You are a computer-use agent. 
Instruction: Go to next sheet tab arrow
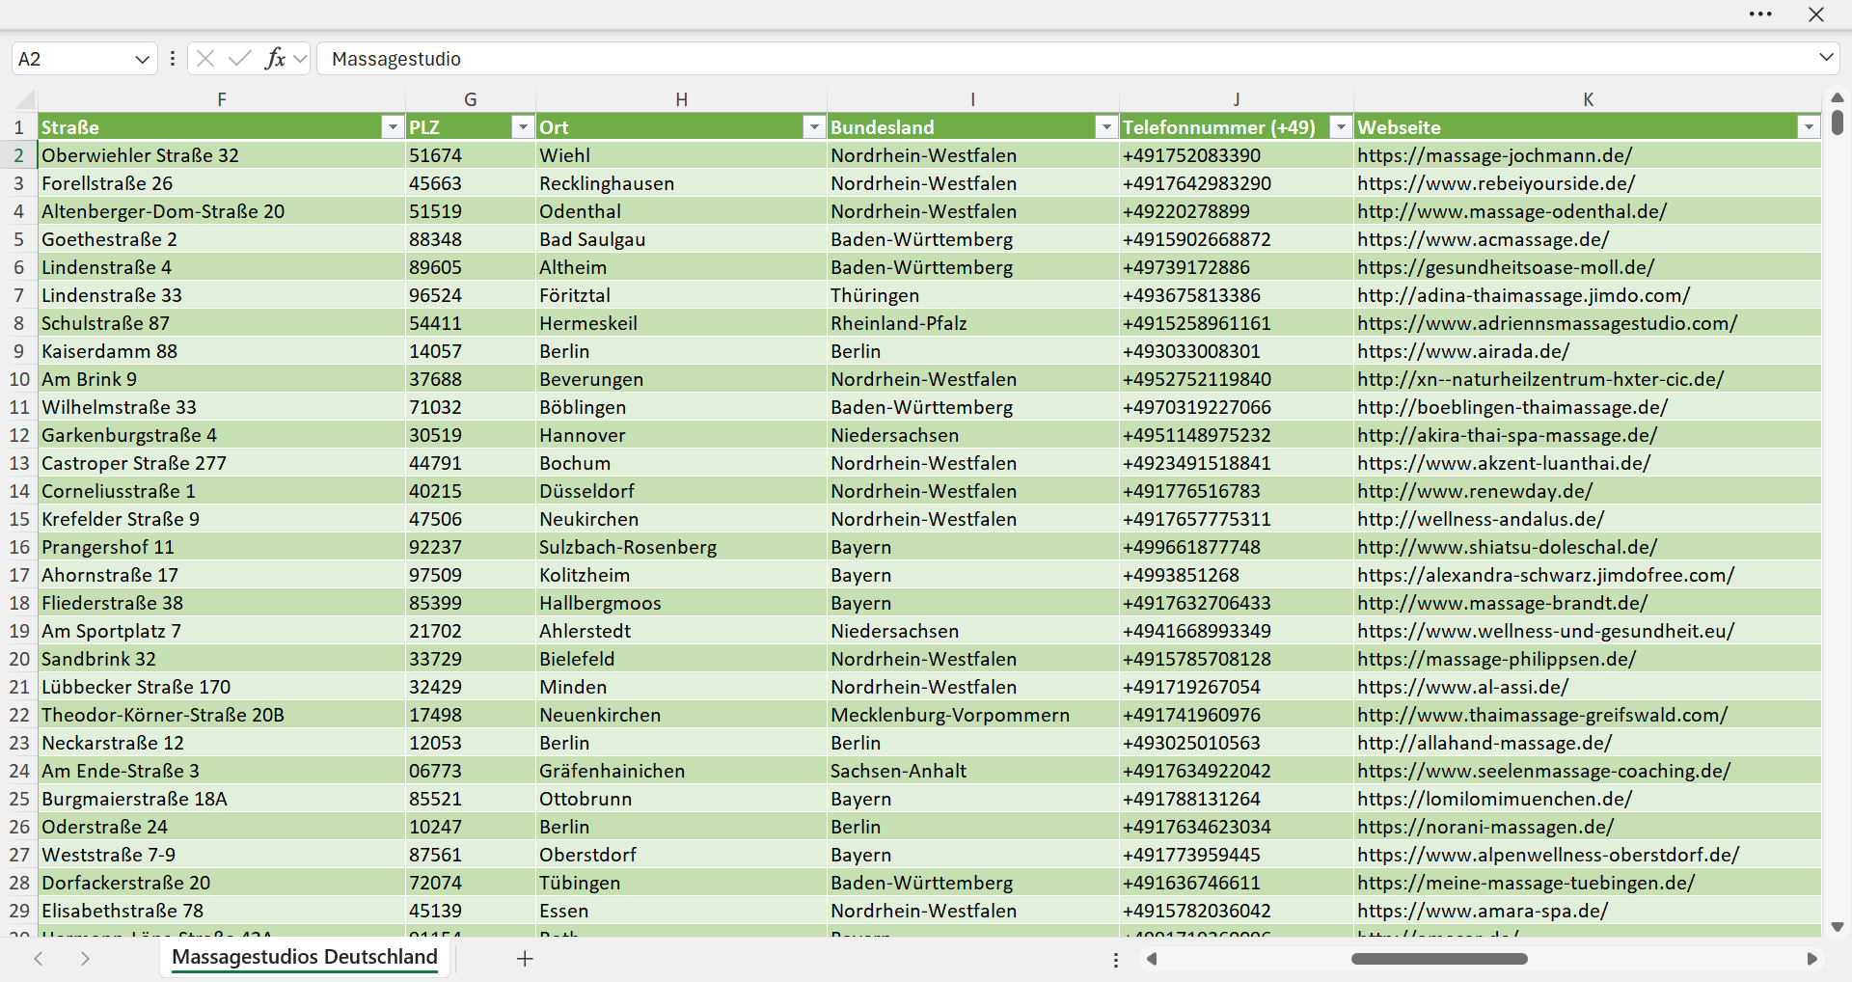(85, 959)
